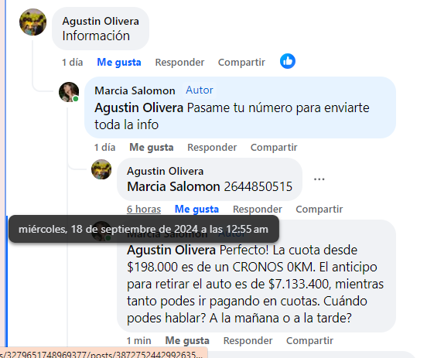Toggle Me gusta on the Información comment

pyautogui.click(x=119, y=63)
